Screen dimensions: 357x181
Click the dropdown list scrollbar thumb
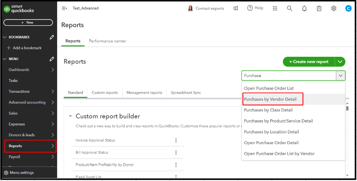point(347,108)
